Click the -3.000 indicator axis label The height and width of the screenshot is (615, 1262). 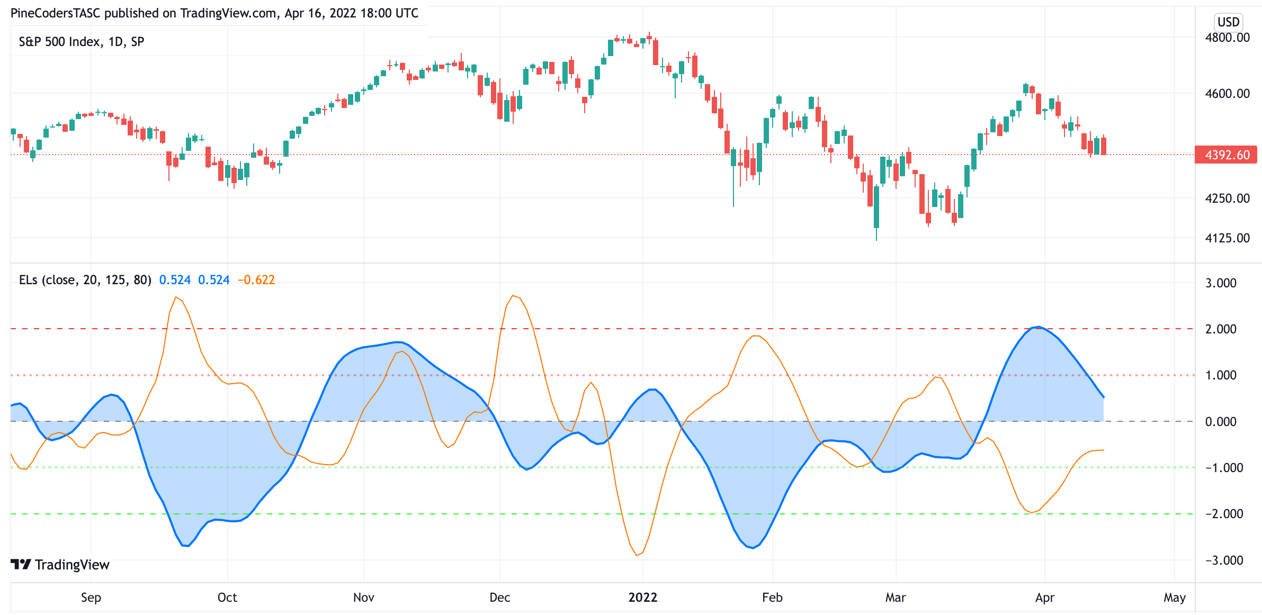point(1224,560)
